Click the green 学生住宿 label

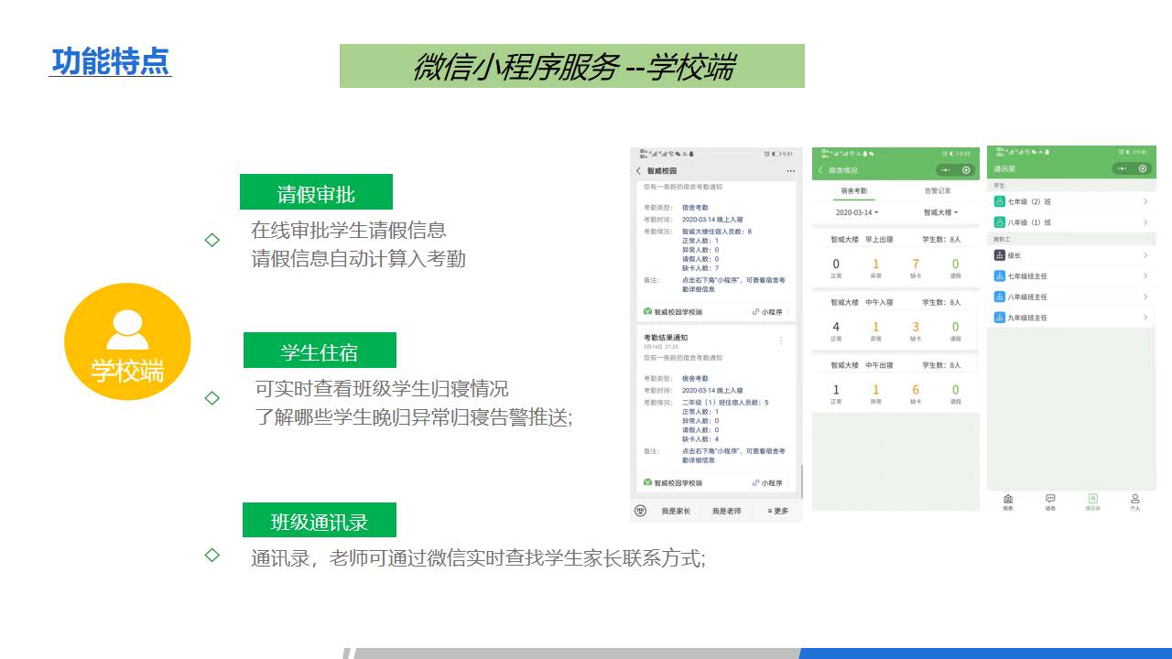(x=320, y=351)
